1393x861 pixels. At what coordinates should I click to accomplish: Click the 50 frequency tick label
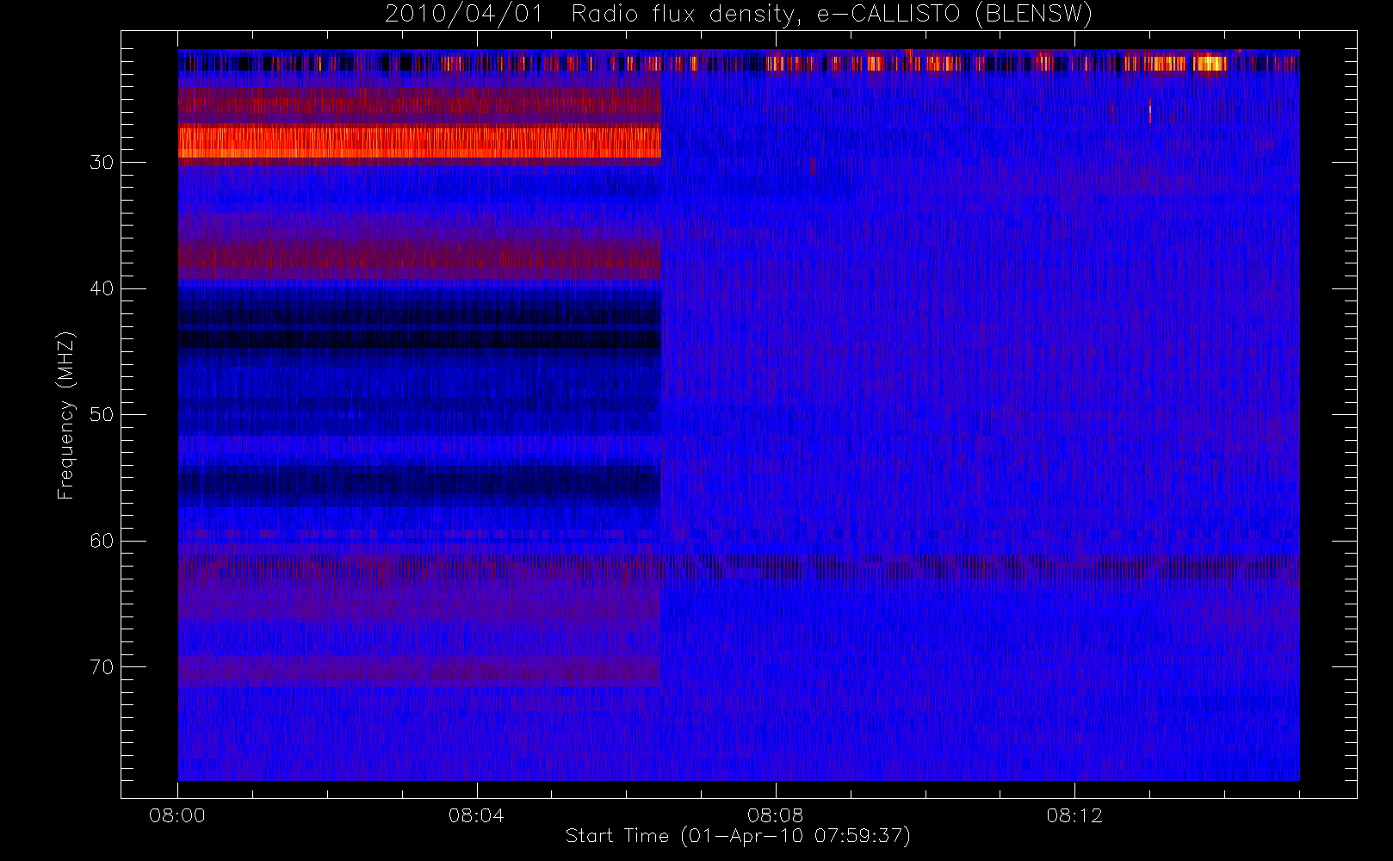[x=102, y=414]
